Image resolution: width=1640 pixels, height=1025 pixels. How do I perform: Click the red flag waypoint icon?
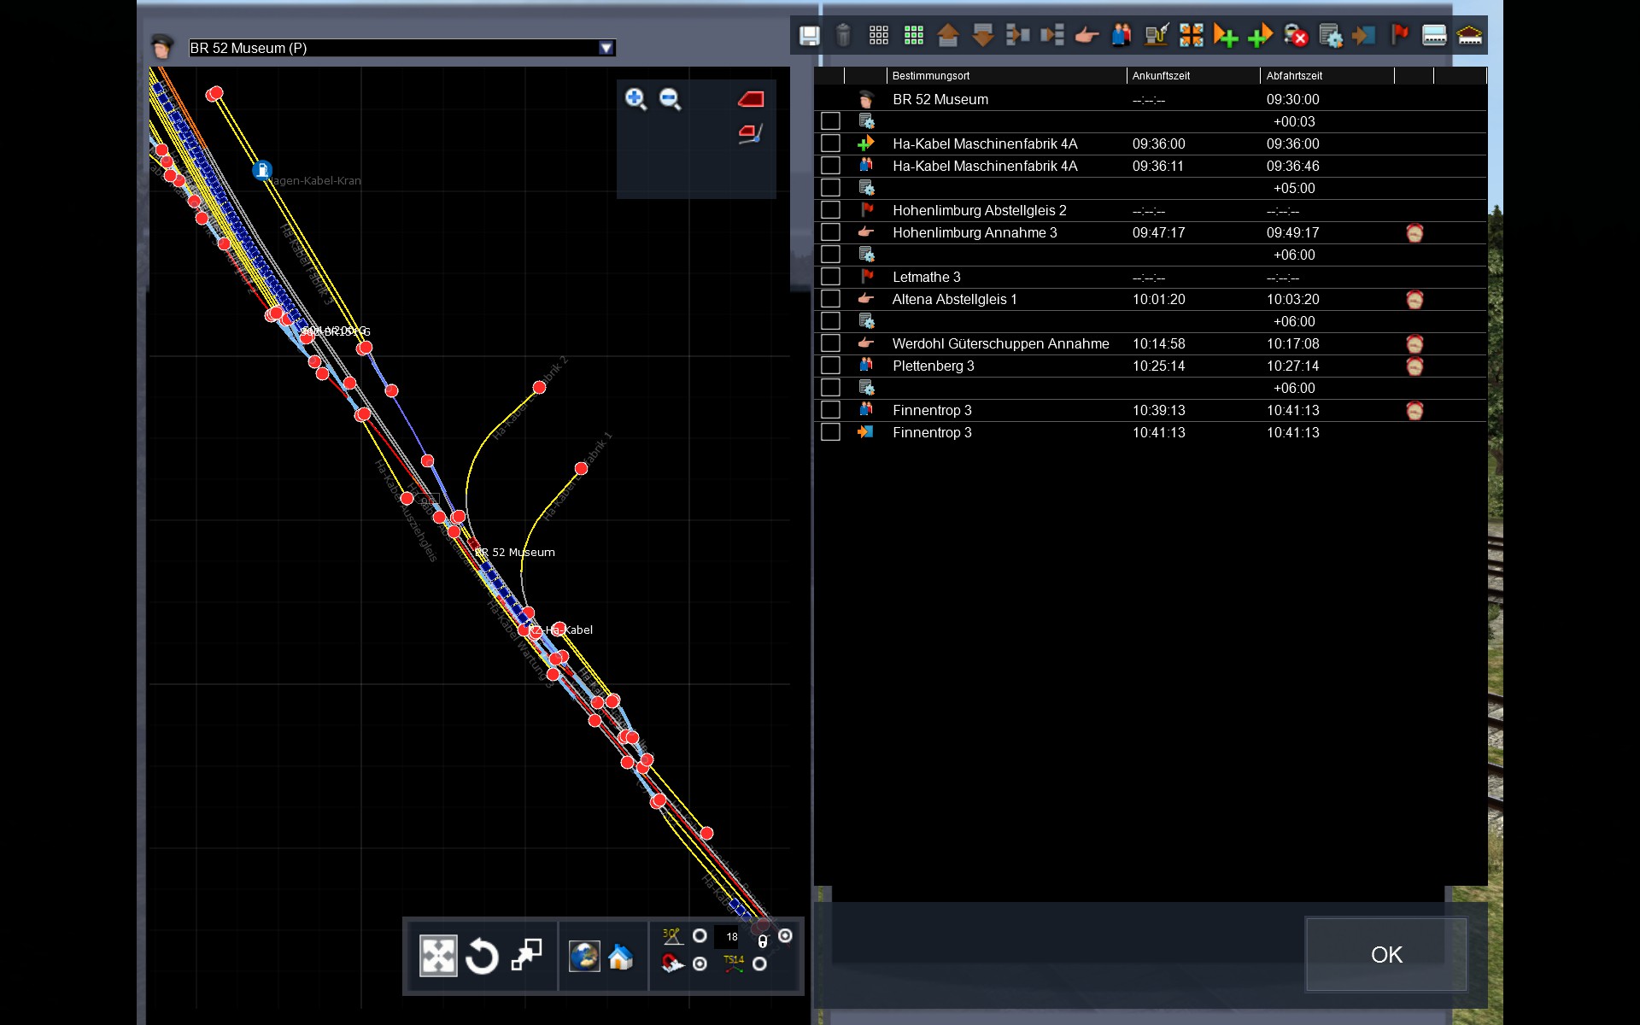[1399, 35]
